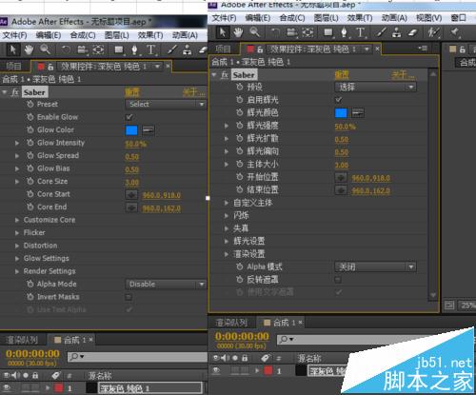
Task: Expand the 自定义主体 group
Action: pyautogui.click(x=227, y=203)
